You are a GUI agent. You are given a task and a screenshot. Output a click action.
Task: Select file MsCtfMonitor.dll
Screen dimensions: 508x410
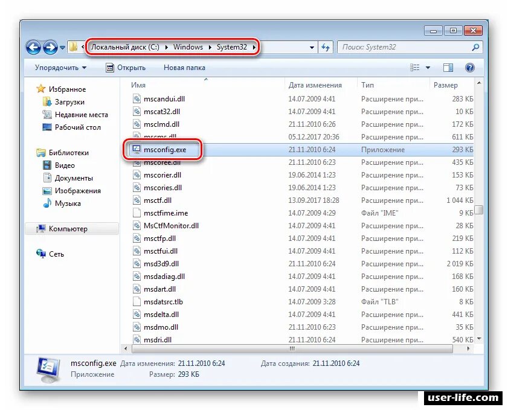point(171,226)
